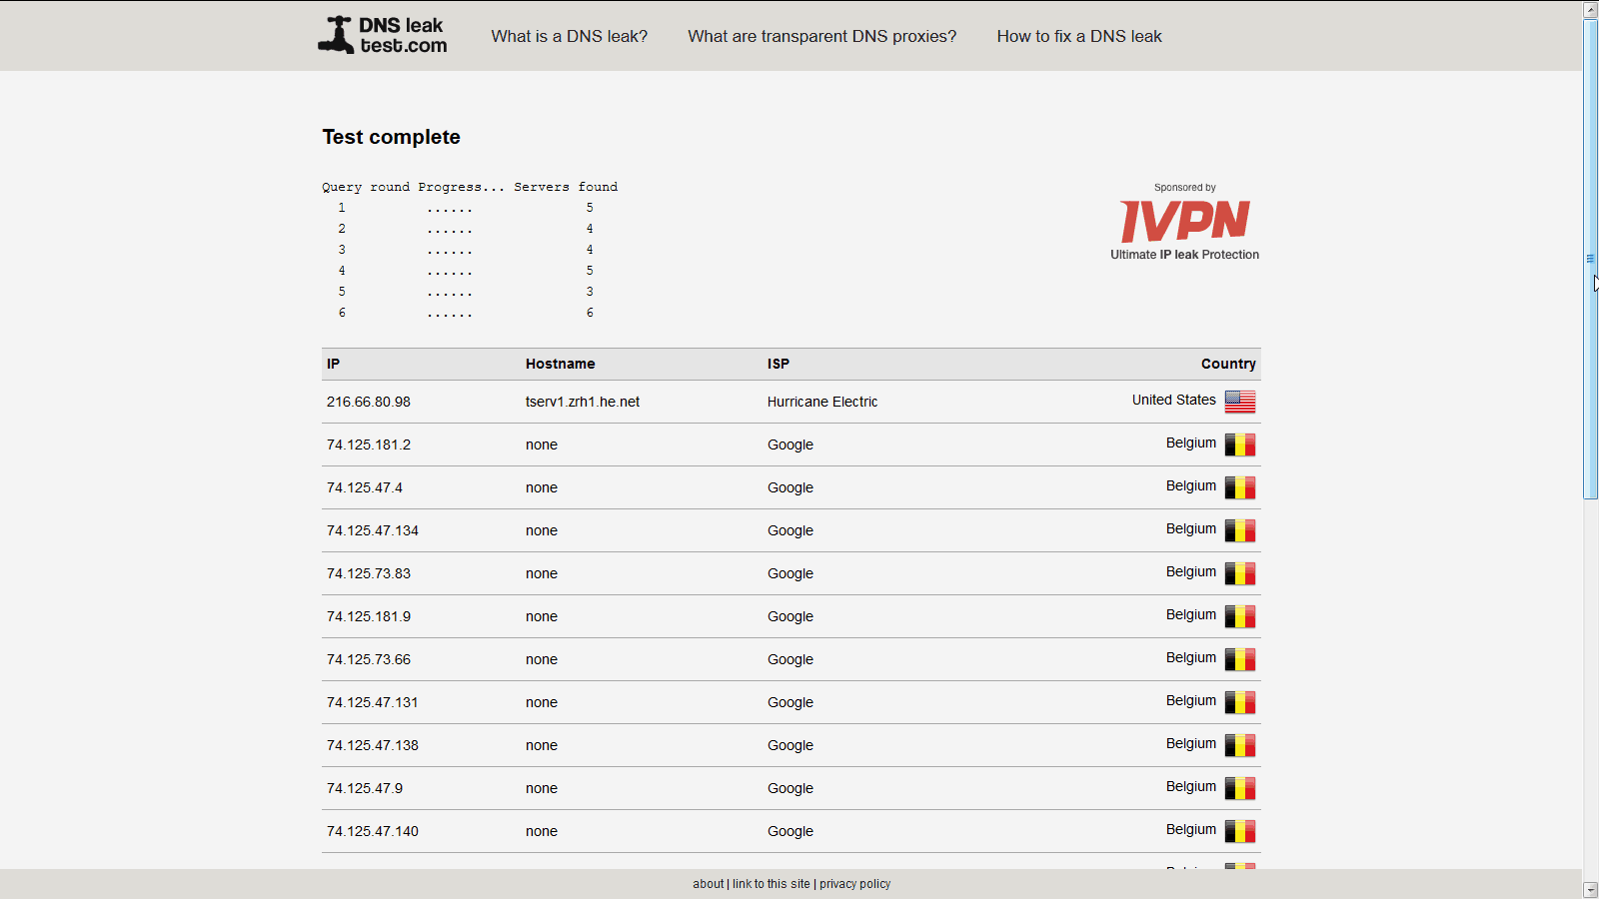Screen dimensions: 1599x899
Task: Click the ISP column header
Action: (x=779, y=364)
